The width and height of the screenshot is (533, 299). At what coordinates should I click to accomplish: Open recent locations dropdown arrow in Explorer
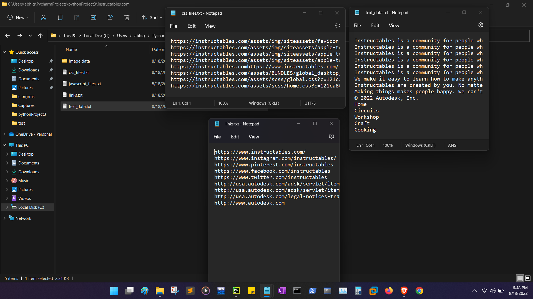coord(30,35)
